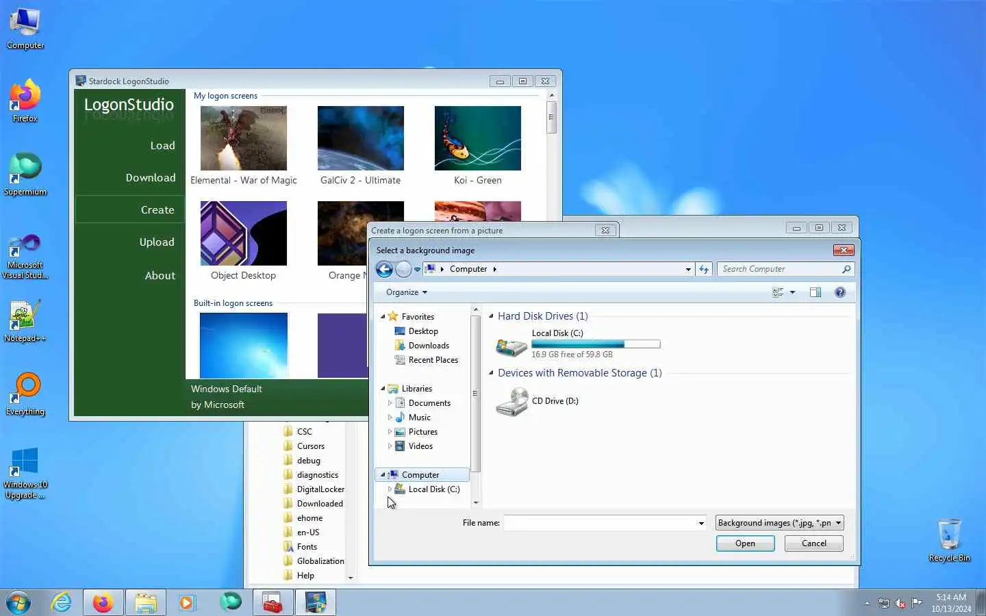Collapse the Libraries tree group

(383, 389)
